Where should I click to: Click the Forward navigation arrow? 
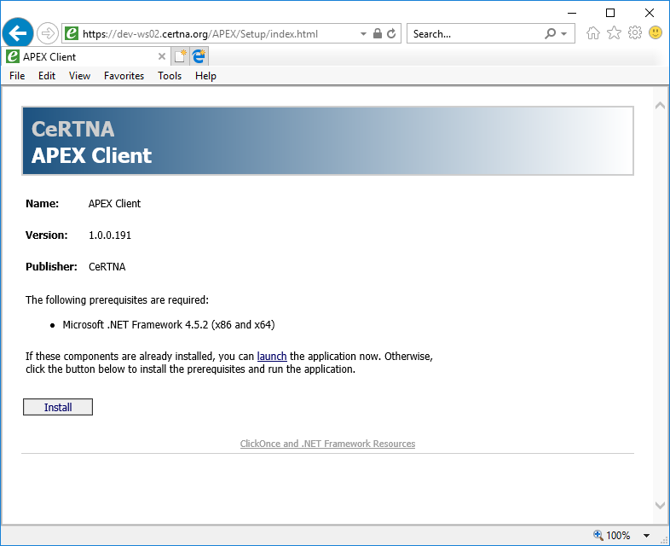coord(47,33)
